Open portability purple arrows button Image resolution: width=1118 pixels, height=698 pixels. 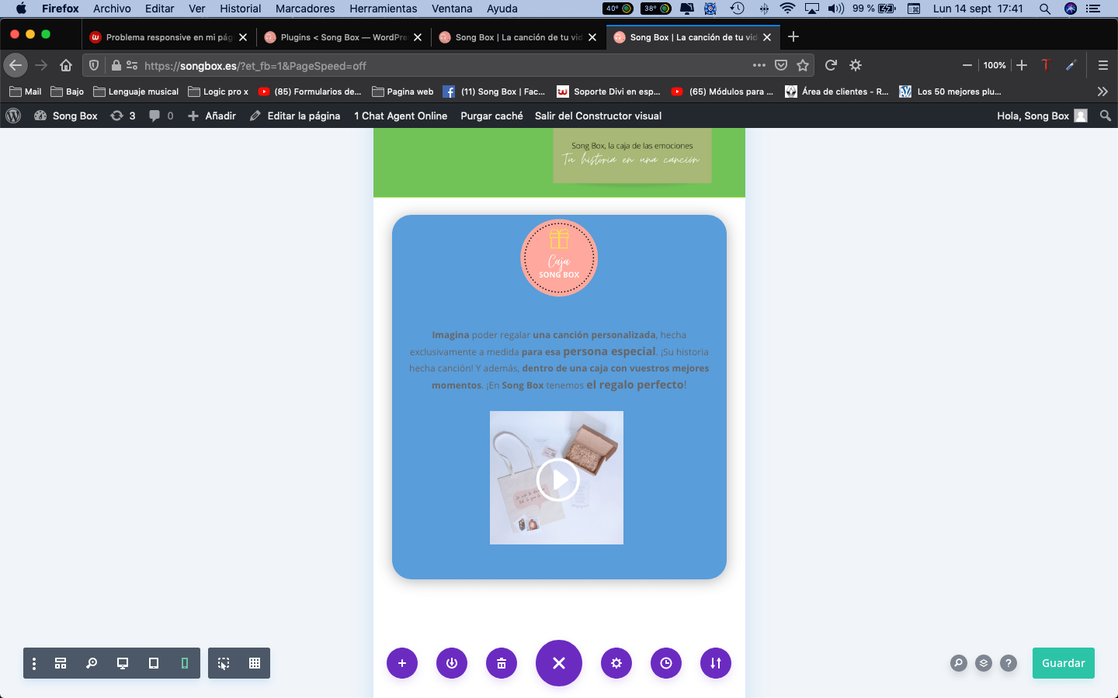[x=716, y=663]
